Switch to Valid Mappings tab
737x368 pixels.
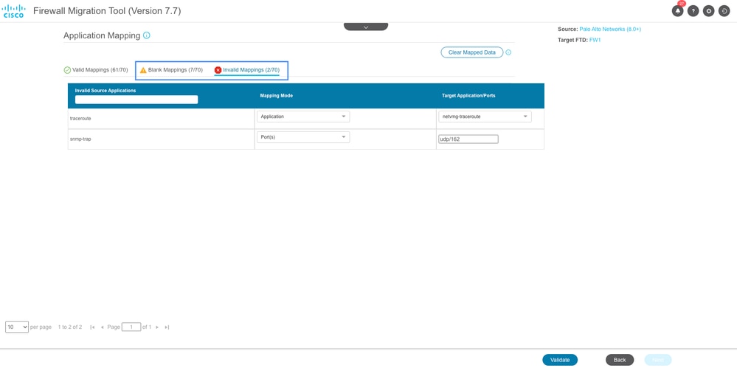[x=96, y=70]
